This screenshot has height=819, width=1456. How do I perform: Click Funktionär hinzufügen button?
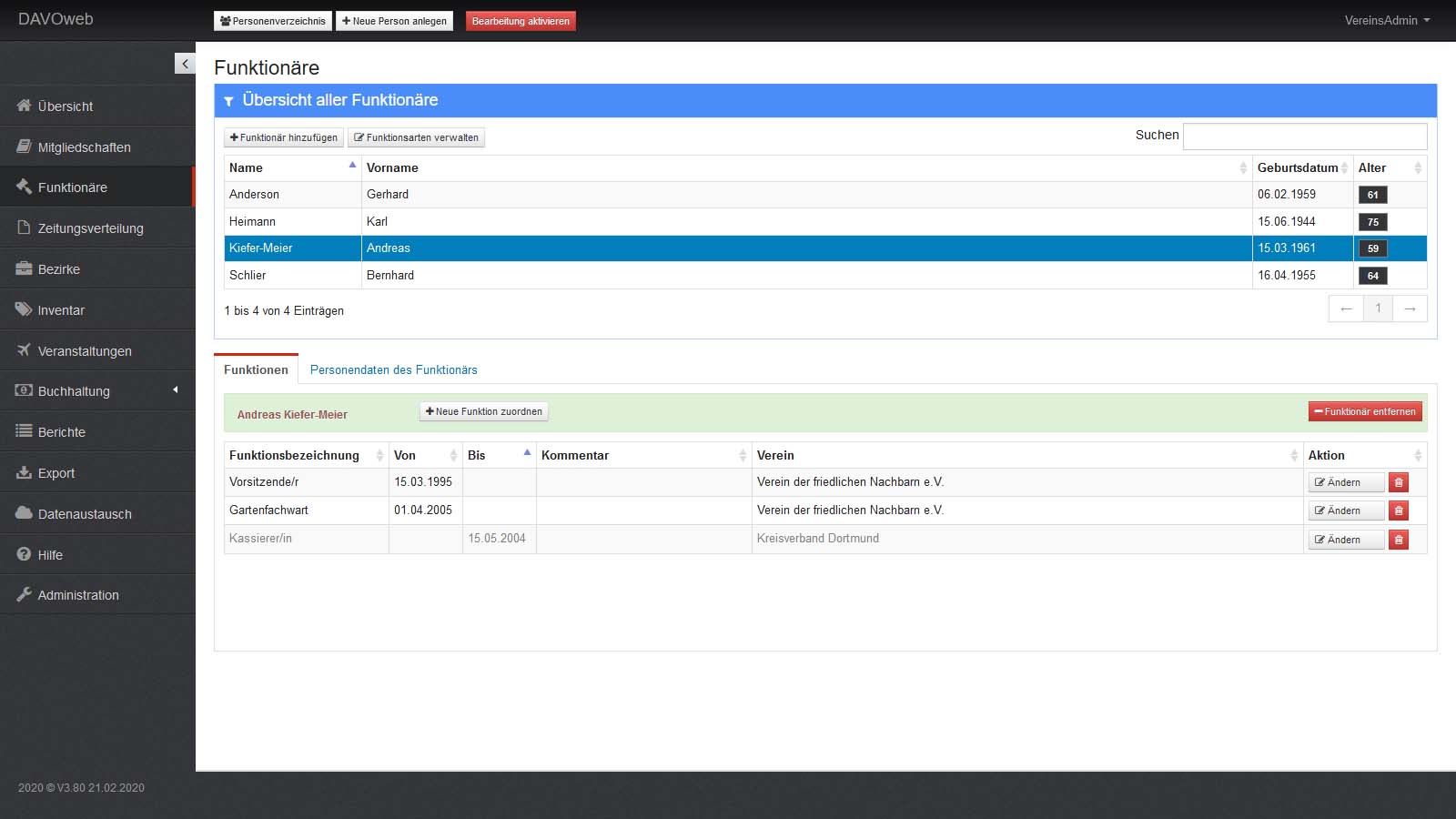click(x=284, y=137)
